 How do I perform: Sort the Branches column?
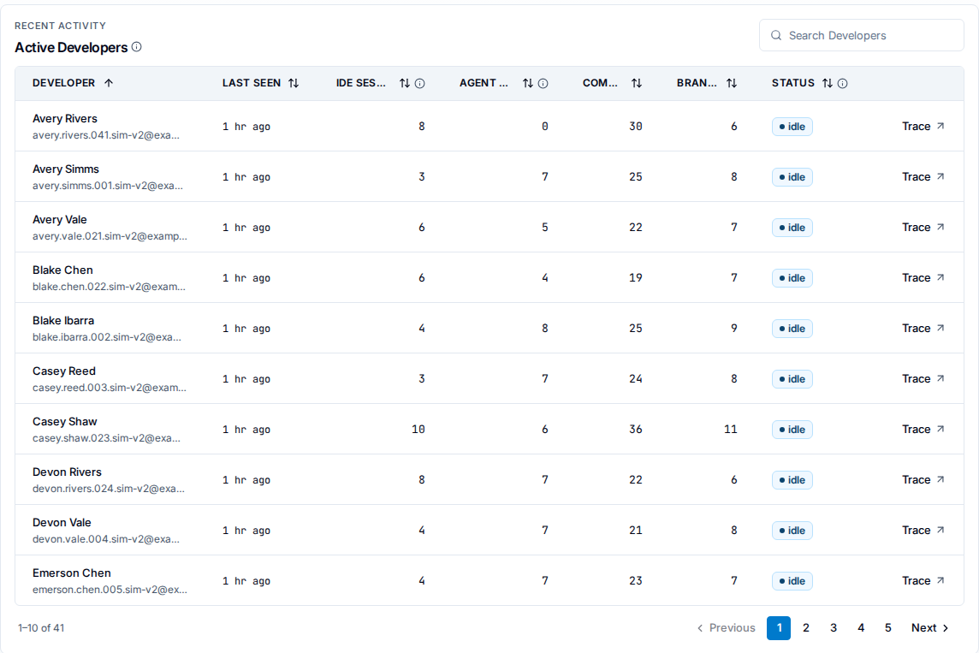pyautogui.click(x=732, y=83)
